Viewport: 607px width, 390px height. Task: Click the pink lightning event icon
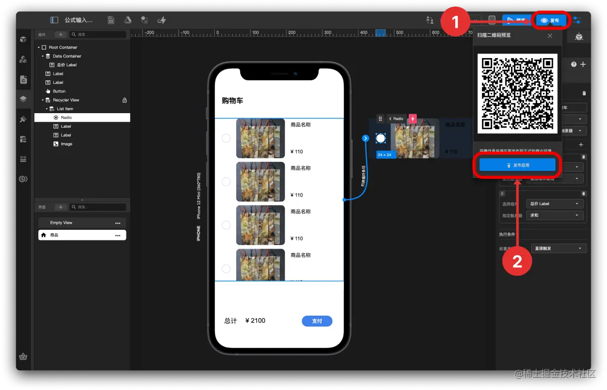413,119
